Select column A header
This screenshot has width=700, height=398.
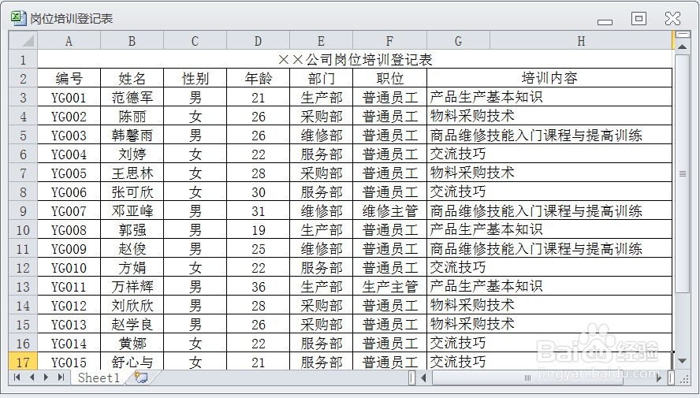coord(69,41)
